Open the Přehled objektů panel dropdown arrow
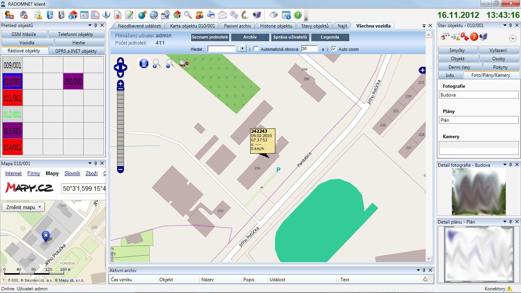The width and height of the screenshot is (521, 293). tap(90, 25)
